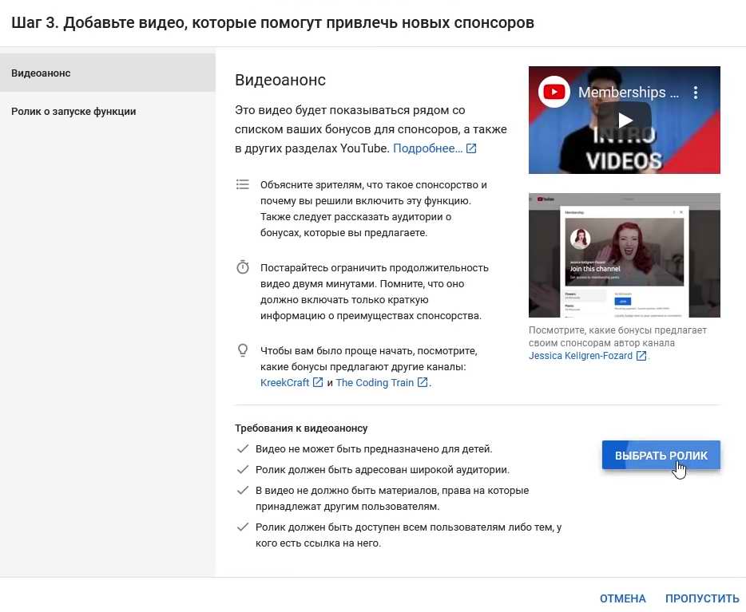The width and height of the screenshot is (746, 612).
Task: Click checkmark beside Ролик должен быть доступен
Action: coord(243,527)
